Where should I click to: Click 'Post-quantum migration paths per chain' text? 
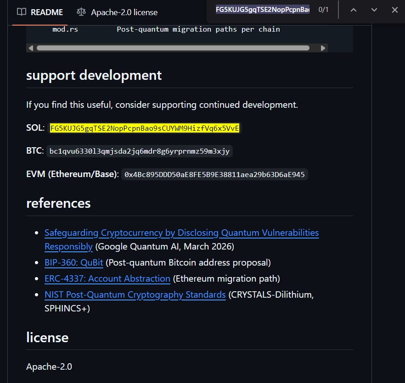click(198, 29)
